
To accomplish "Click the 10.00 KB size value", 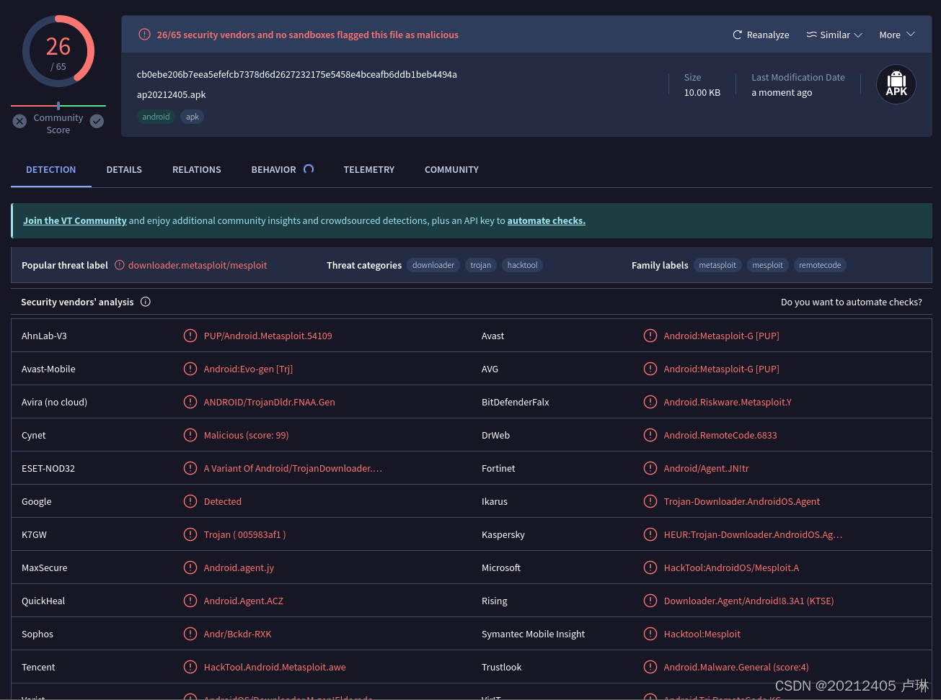I will click(x=702, y=92).
